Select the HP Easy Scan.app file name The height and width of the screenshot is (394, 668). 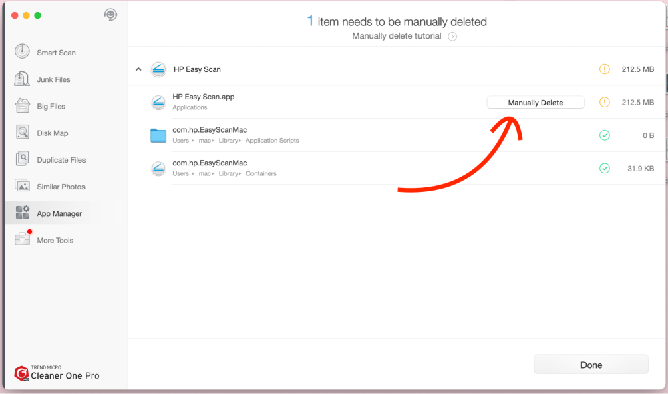pos(203,97)
